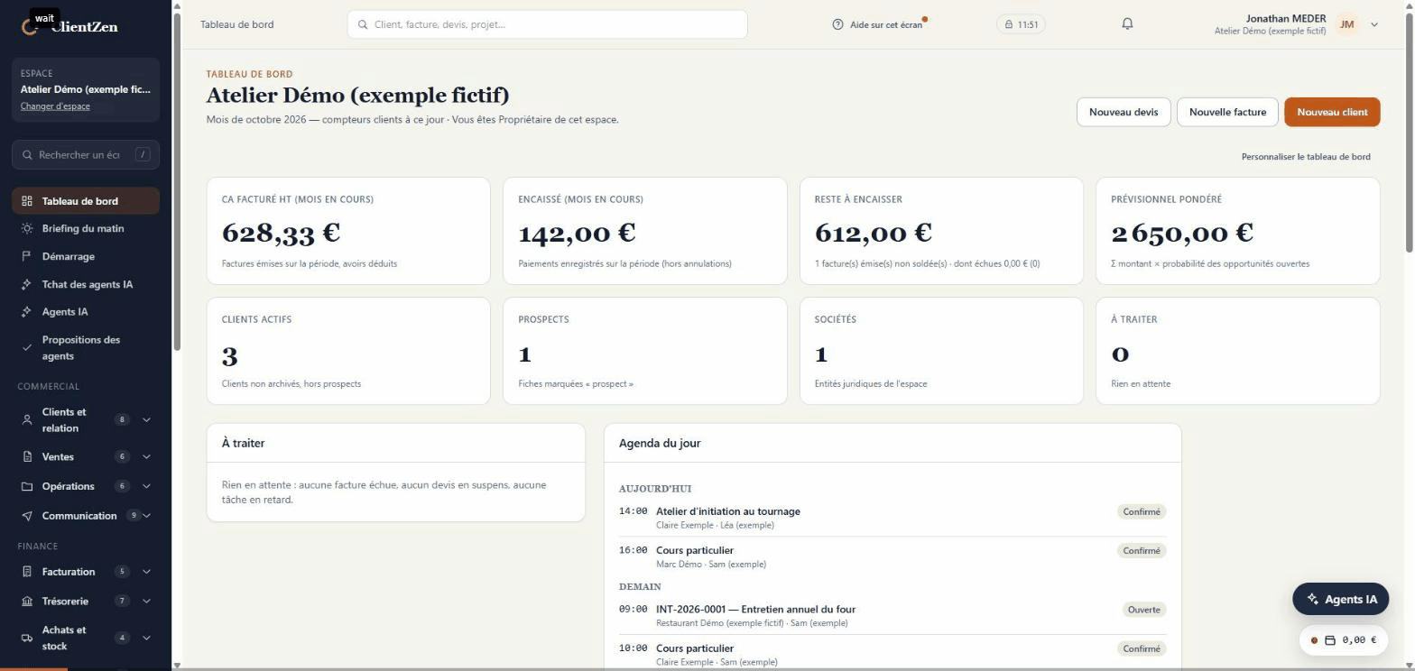Click the Trésorerie bank icon
The width and height of the screenshot is (1415, 671).
click(x=27, y=602)
